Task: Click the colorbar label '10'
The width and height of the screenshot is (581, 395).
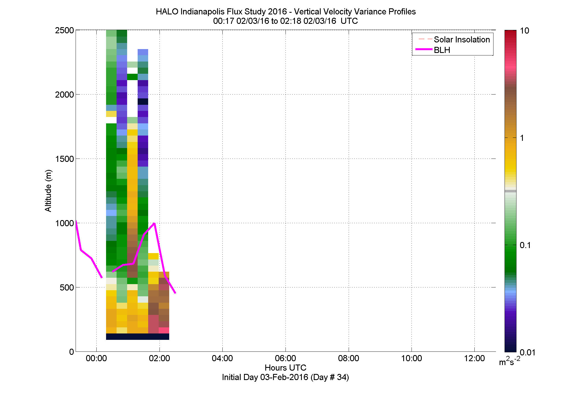Action: 525,31
